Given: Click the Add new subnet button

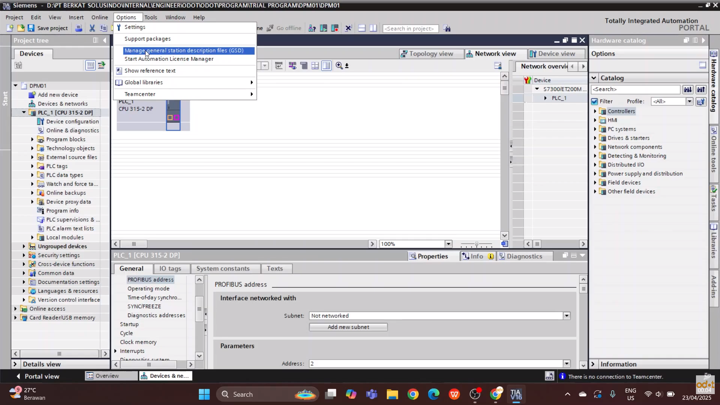Looking at the screenshot, I should 348,327.
